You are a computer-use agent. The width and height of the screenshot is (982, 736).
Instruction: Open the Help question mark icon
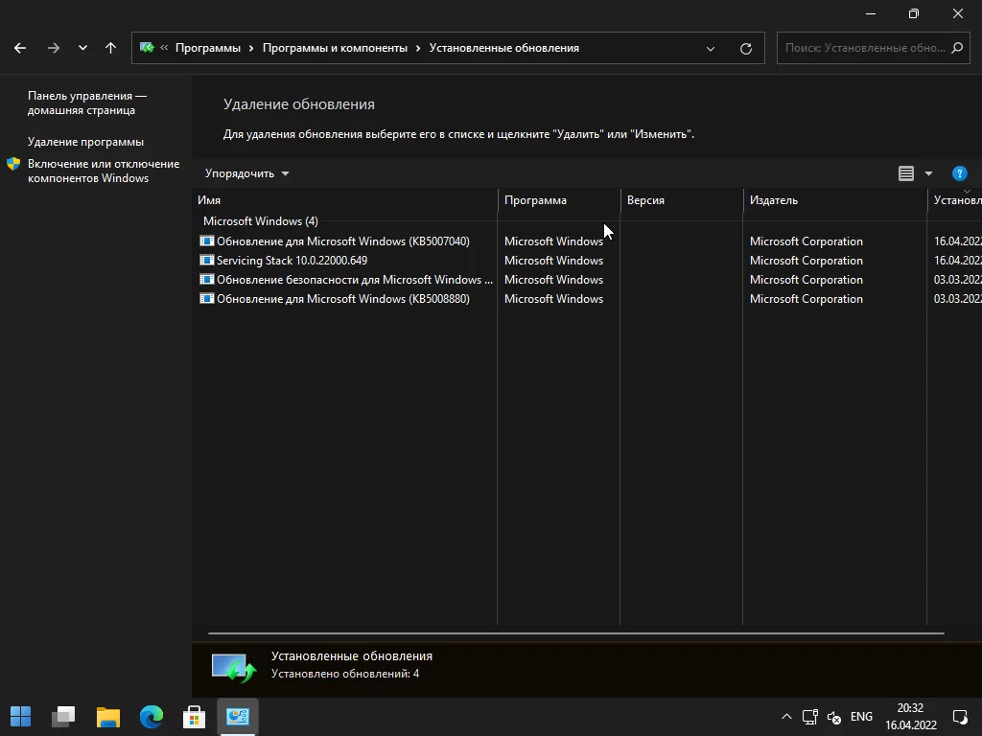[x=959, y=173]
